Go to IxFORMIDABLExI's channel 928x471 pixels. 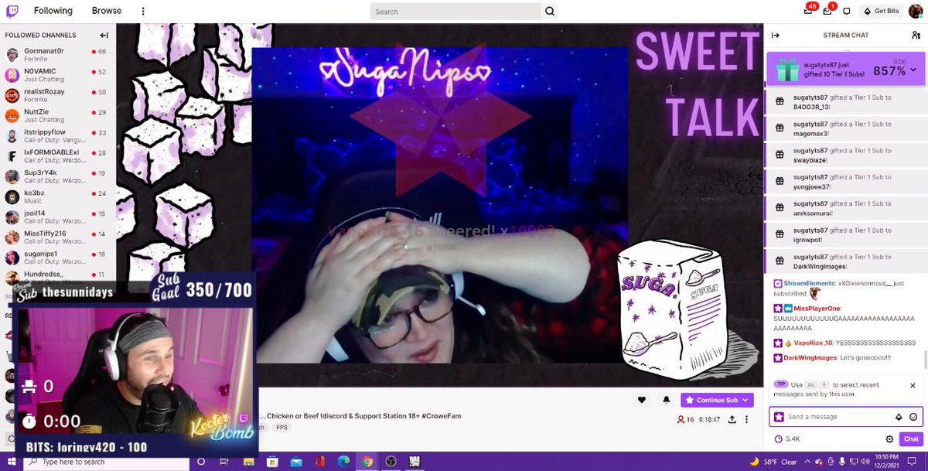[x=58, y=156]
